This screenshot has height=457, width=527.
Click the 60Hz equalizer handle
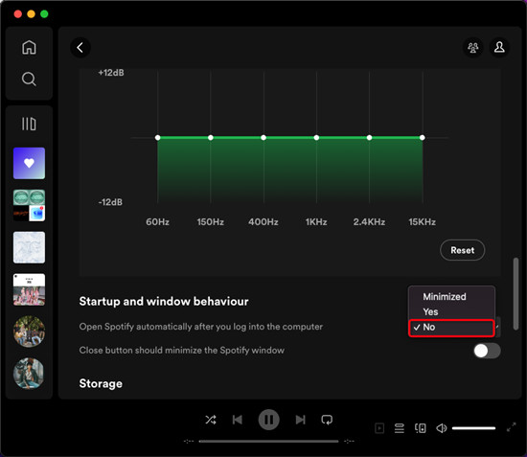click(x=158, y=137)
